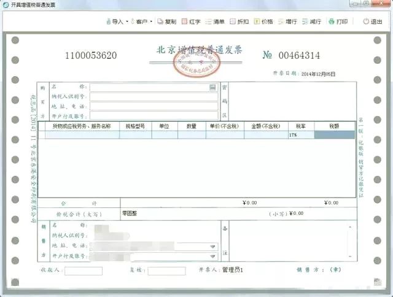Viewport: 393px width, 297px height.
Task: Click the 收款人 input field
Action: pyautogui.click(x=84, y=271)
